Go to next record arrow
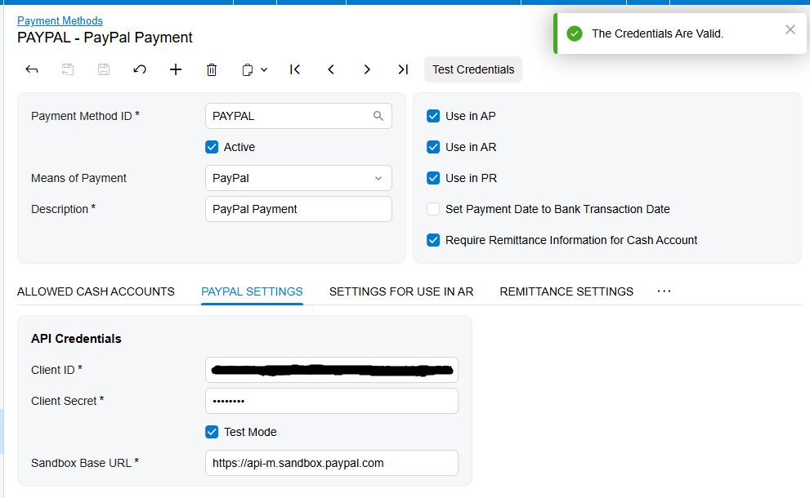The width and height of the screenshot is (810, 498). pyautogui.click(x=367, y=69)
